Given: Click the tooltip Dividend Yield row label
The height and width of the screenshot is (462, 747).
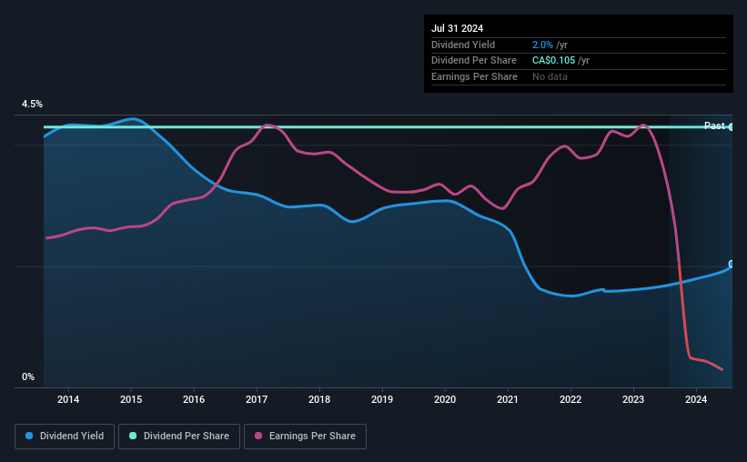Looking at the screenshot, I should point(463,45).
